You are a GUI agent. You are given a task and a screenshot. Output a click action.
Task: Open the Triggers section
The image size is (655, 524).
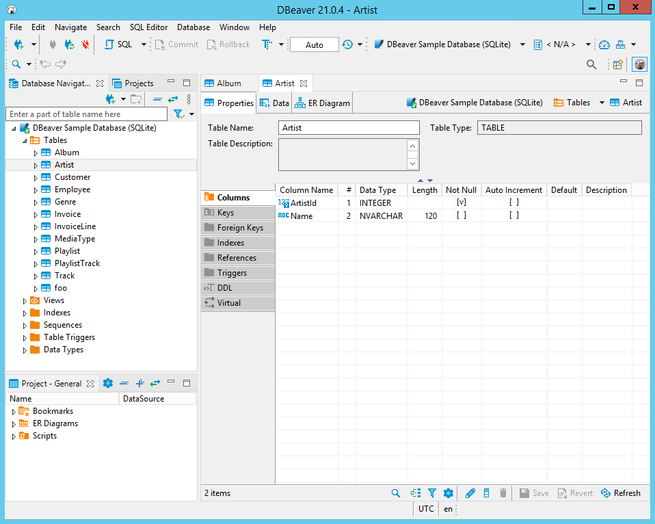pyautogui.click(x=238, y=273)
